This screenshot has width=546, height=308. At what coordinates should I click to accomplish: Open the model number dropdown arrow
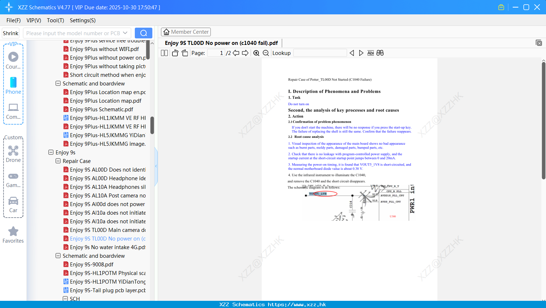click(125, 33)
